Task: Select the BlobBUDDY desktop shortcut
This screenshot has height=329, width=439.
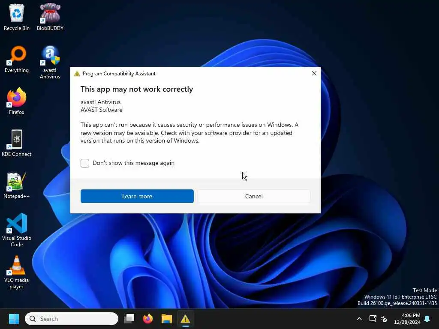Action: 50,17
